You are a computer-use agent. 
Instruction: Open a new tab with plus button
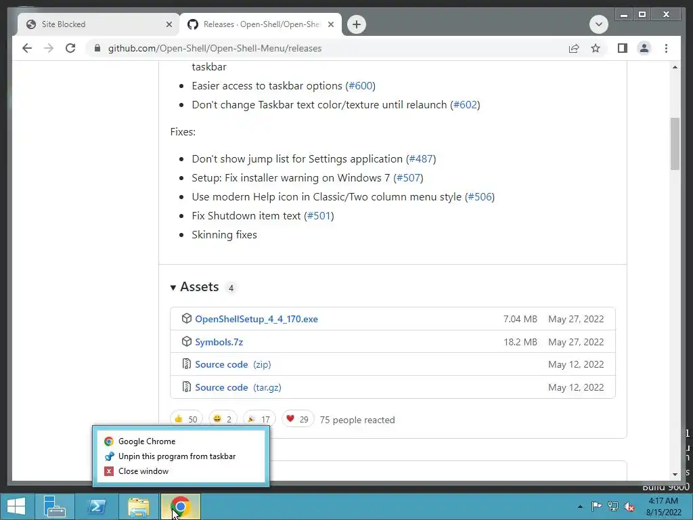point(357,24)
